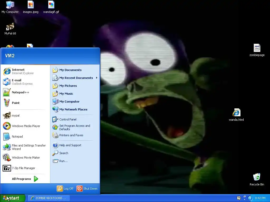Expand All Programs list
The image size is (270, 202).
(25, 179)
